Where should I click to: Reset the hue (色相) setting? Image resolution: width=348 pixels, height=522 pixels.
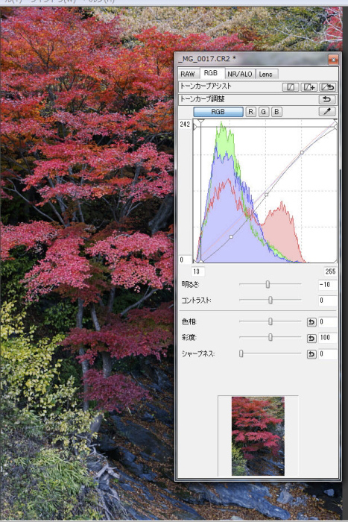coord(311,322)
